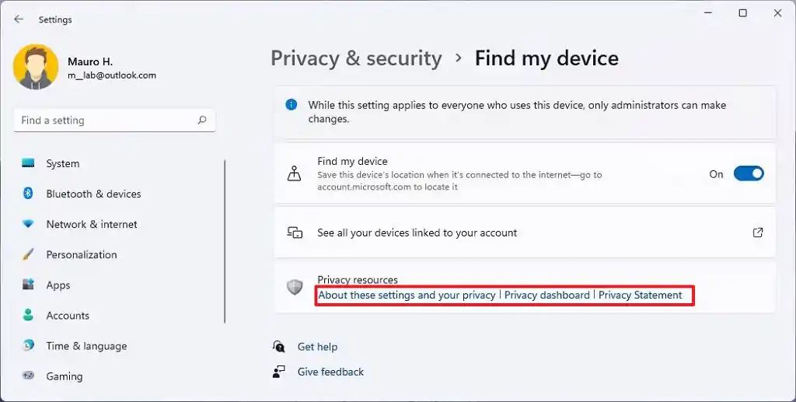796x402 pixels.
Task: Open Privacy & security breadcrumb
Action: click(356, 58)
